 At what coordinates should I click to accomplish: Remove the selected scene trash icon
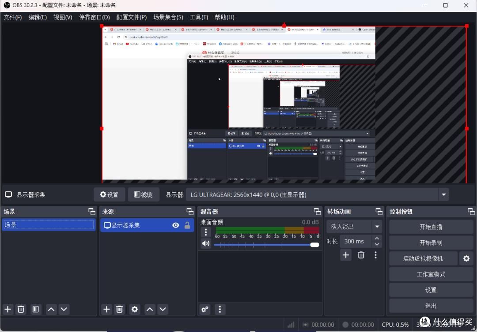21,309
